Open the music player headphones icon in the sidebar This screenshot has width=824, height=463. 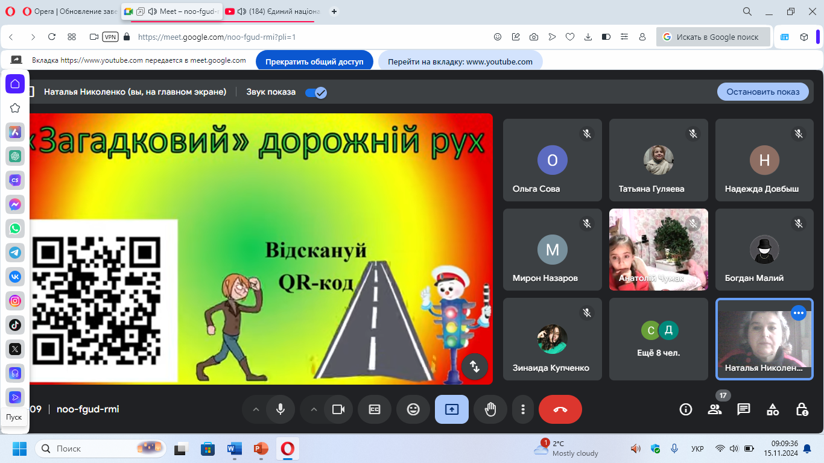[15, 373]
